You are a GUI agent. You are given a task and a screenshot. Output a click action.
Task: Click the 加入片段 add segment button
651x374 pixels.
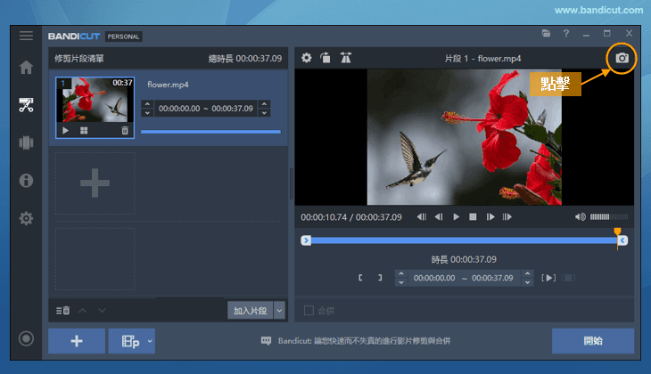[x=250, y=310]
